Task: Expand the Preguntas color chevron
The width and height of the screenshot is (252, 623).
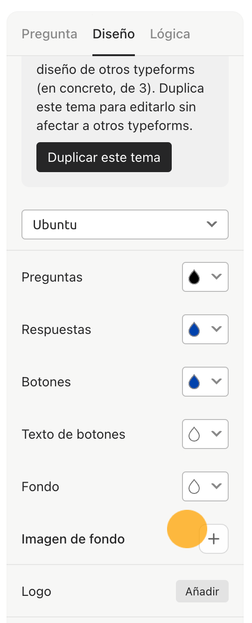Action: (x=216, y=276)
